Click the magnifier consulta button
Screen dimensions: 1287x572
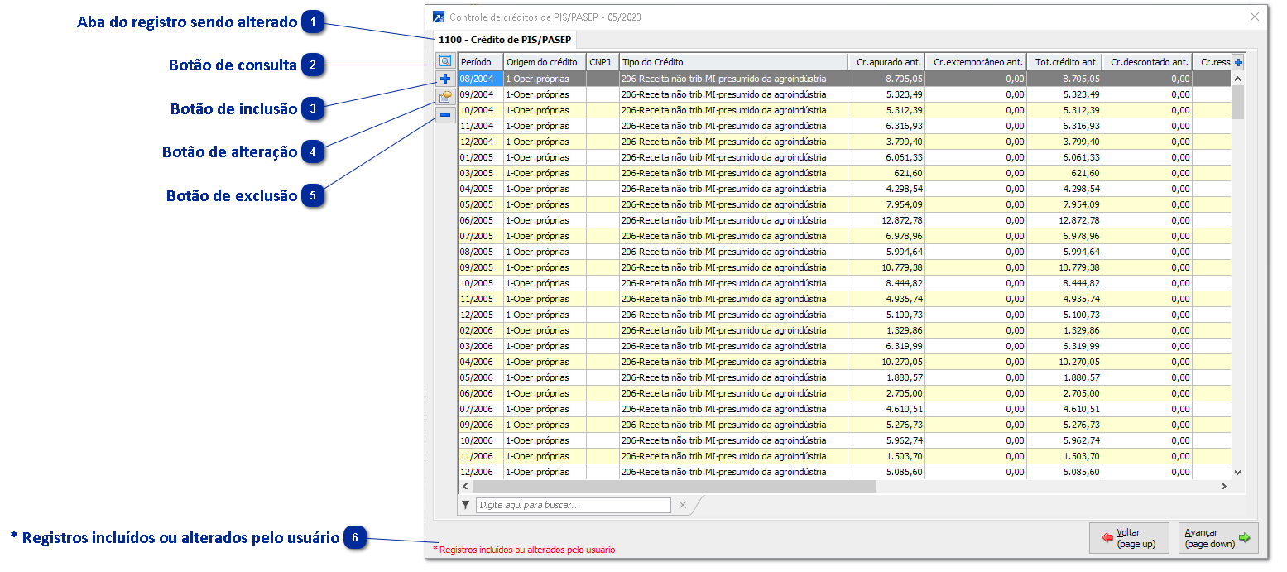click(445, 61)
